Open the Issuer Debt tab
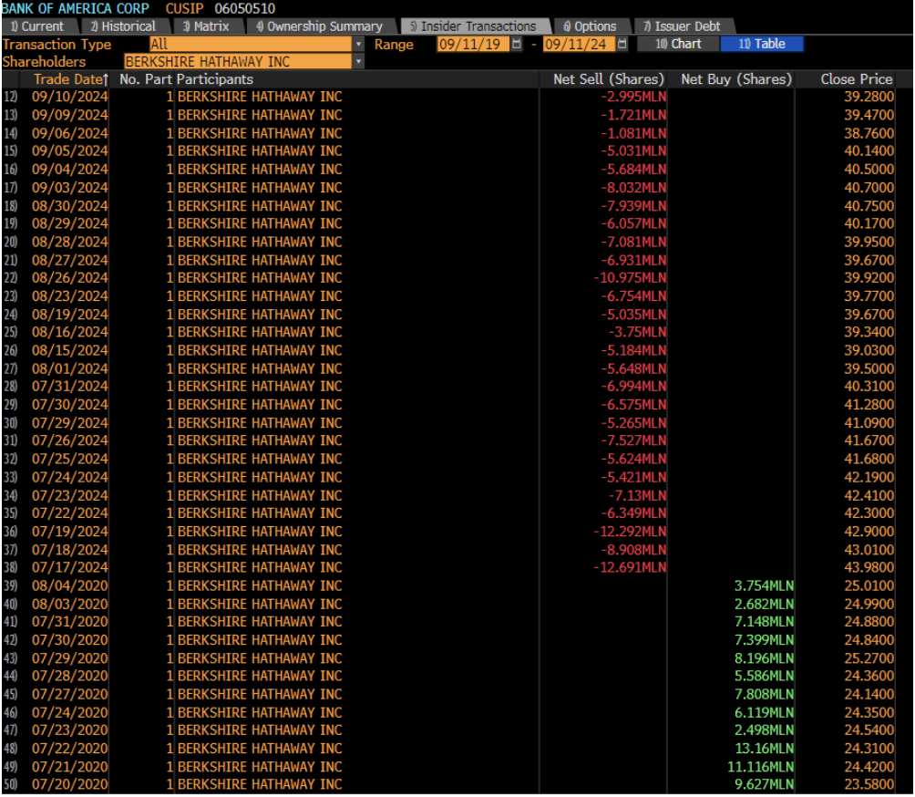Screen dimensions: 915x797 pyautogui.click(x=683, y=26)
